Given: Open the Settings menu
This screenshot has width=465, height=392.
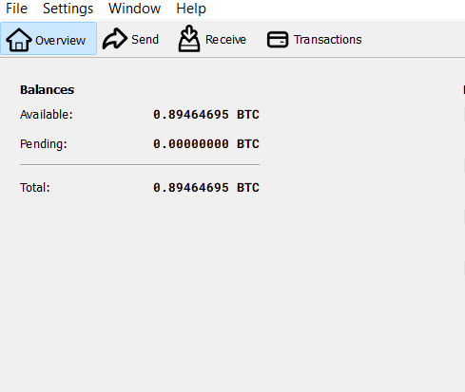Looking at the screenshot, I should (68, 9).
